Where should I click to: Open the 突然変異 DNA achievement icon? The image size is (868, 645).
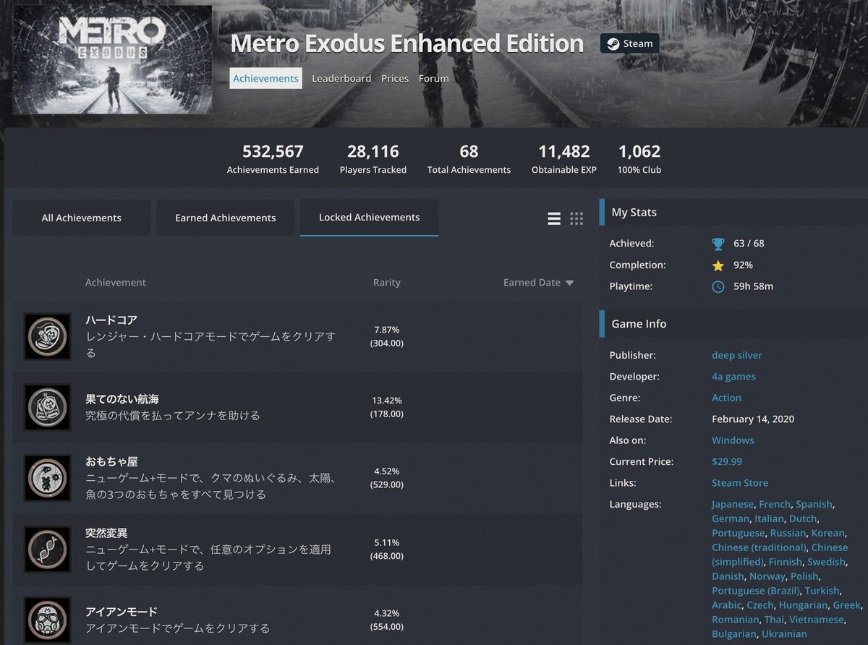47,549
